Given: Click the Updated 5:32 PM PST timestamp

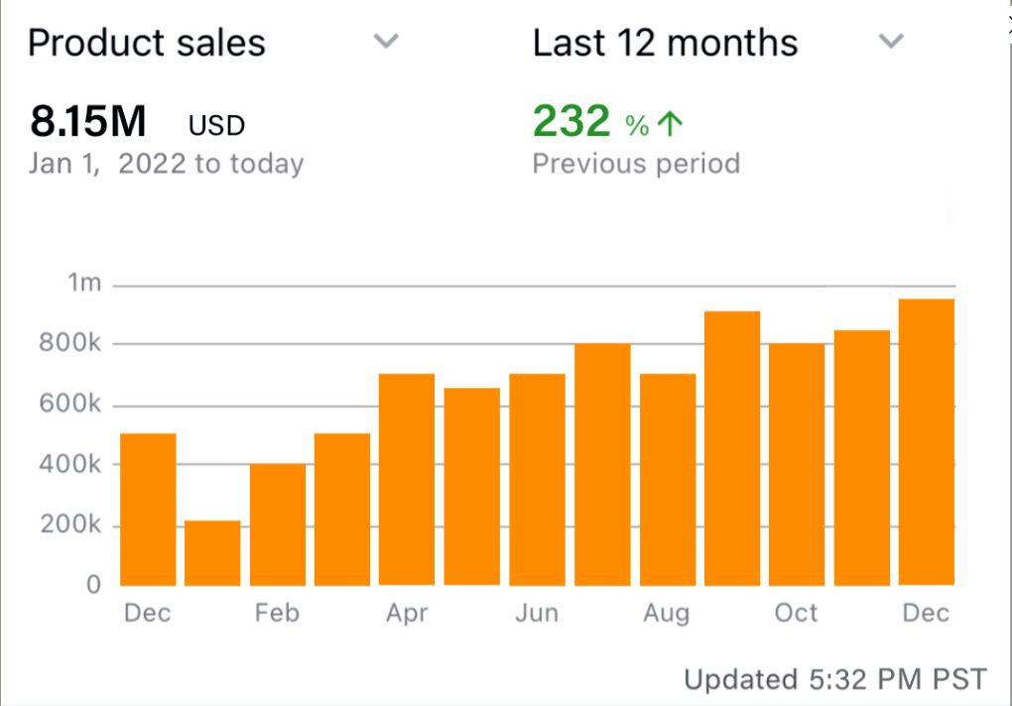Looking at the screenshot, I should click(835, 679).
